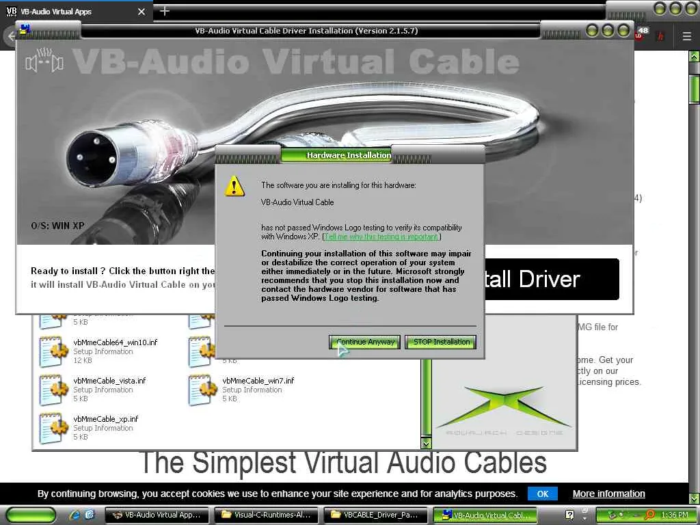700x525 pixels.
Task: Click the browser back arrow button
Action: (10, 36)
